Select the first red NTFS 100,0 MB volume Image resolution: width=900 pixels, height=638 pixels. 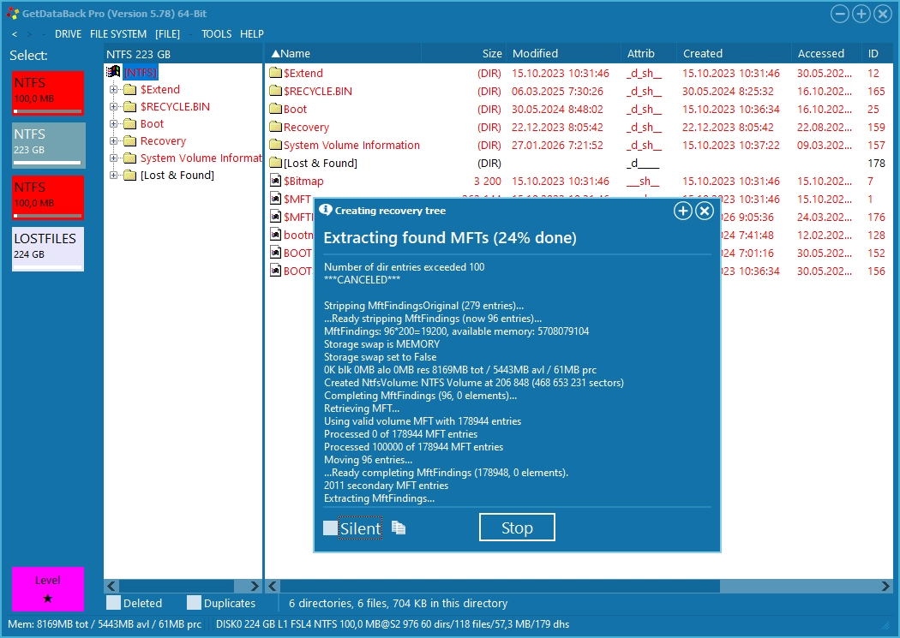pos(48,92)
